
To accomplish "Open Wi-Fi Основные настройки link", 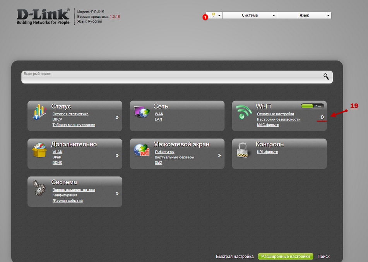I will tap(275, 114).
